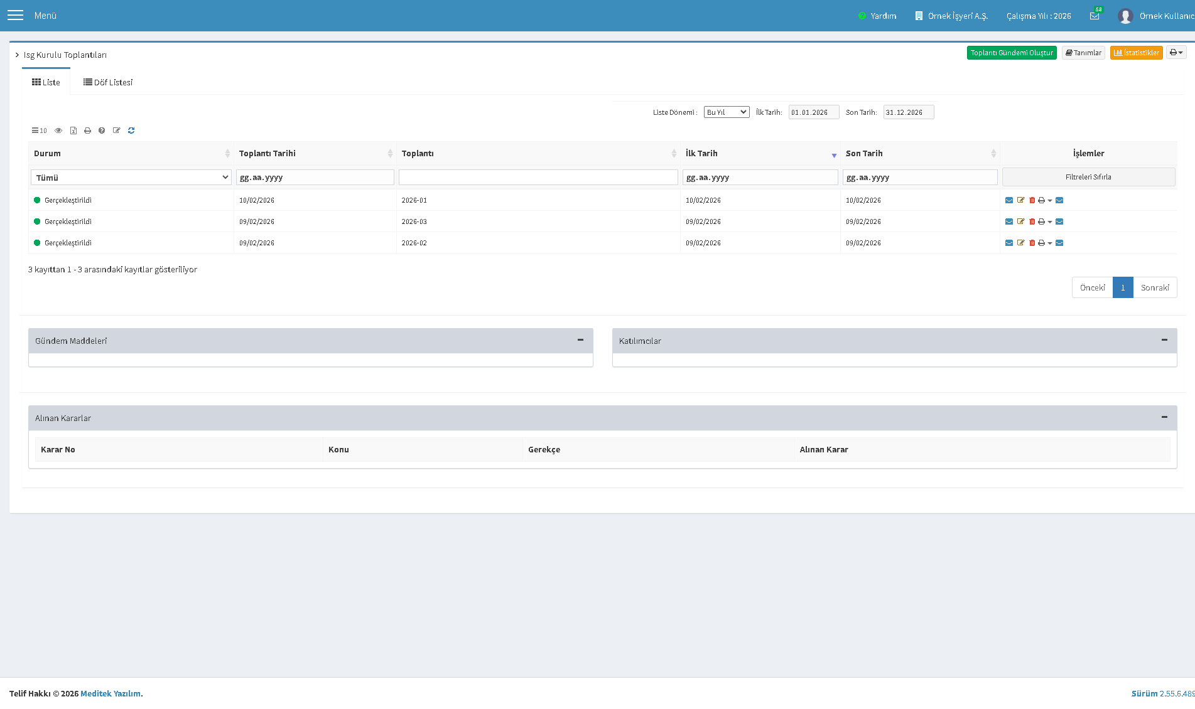Viewport: 1195px width, 709px height.
Task: Select the Liste tab
Action: (46, 82)
